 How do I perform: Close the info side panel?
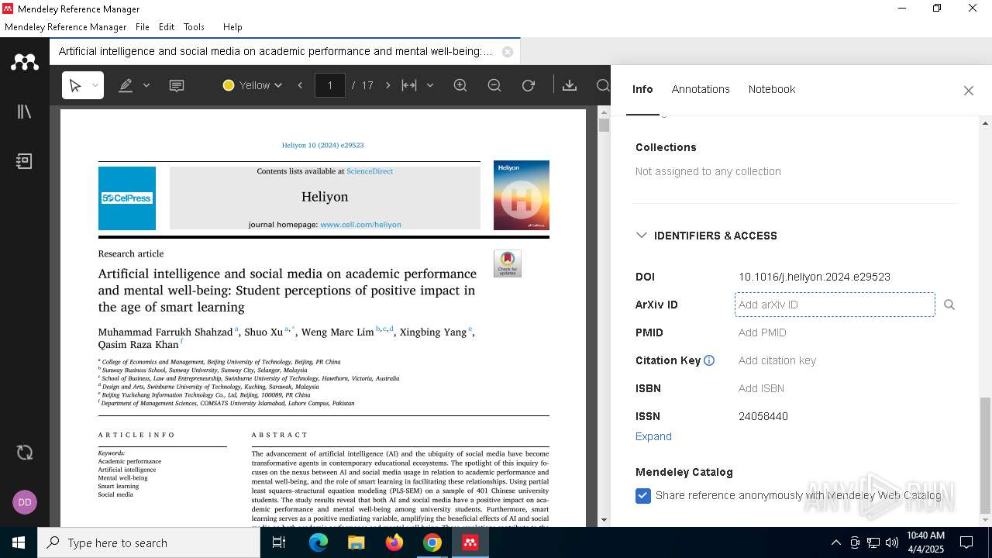[x=969, y=91]
